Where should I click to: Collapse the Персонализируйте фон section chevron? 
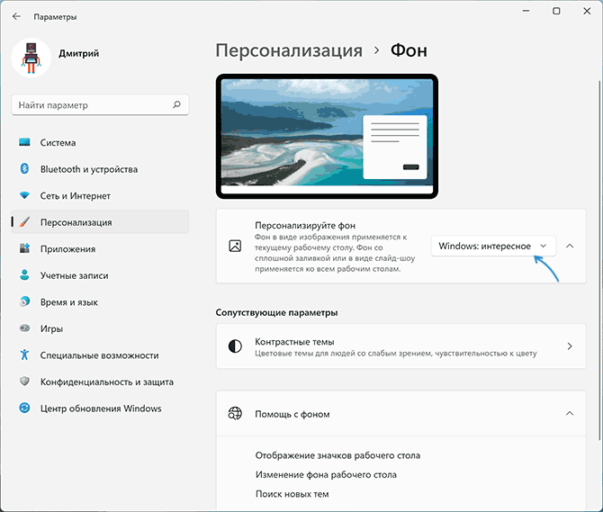(570, 246)
